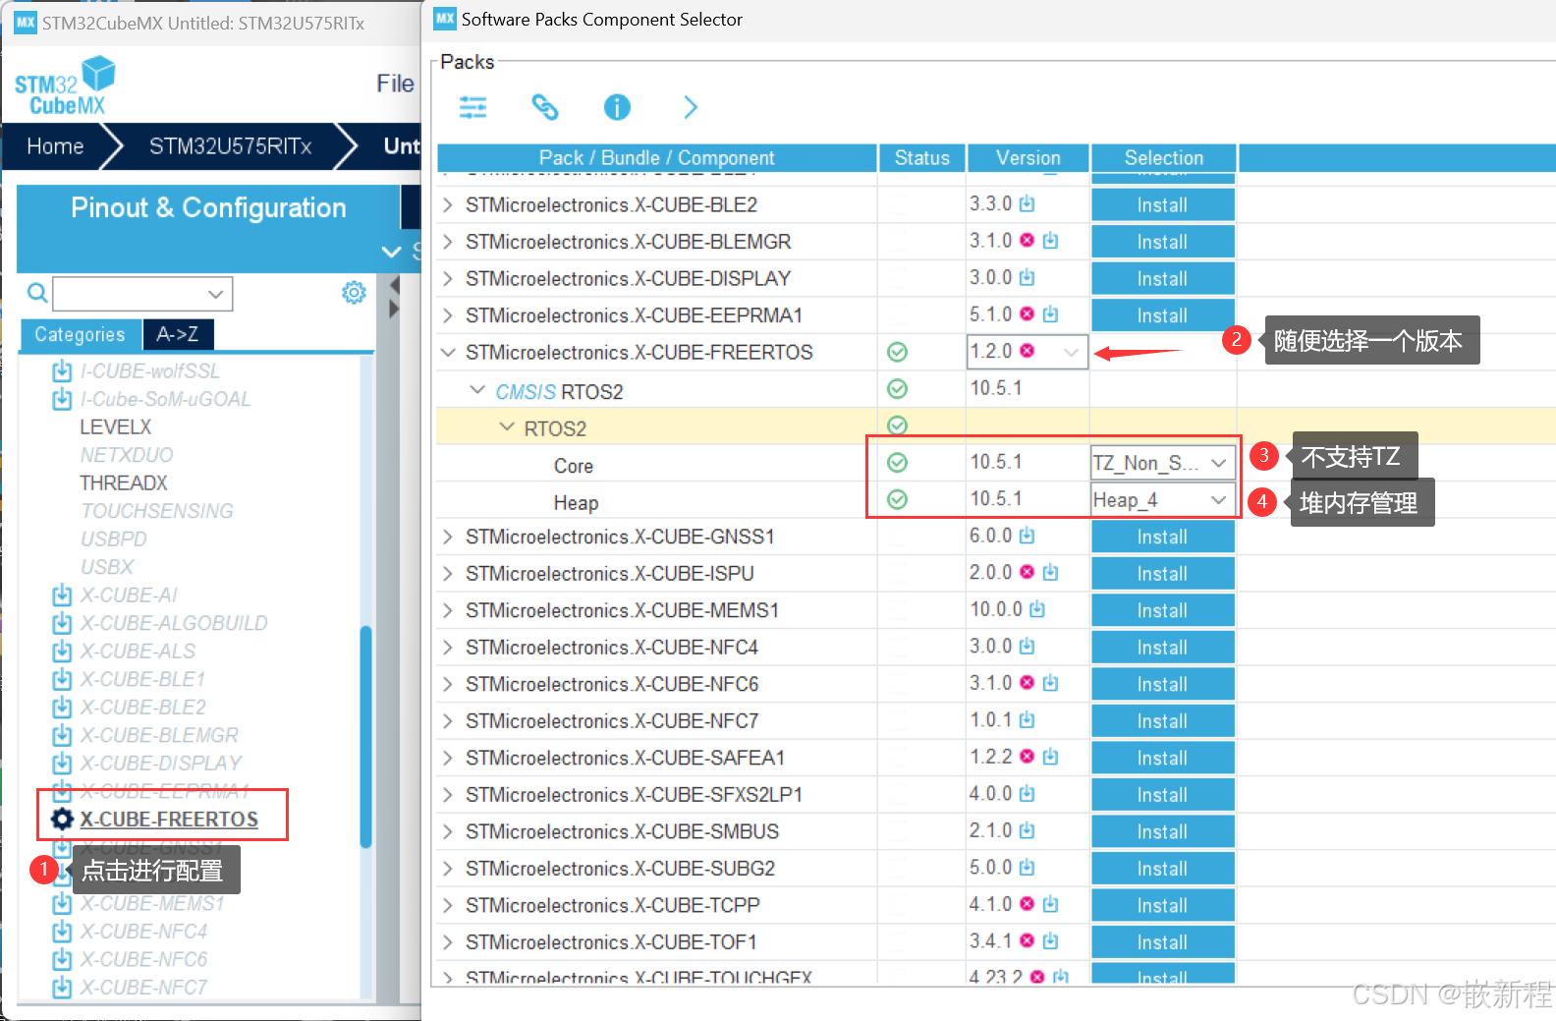Click red warning icon next to X-CUBE-BLEMGR version
The width and height of the screenshot is (1556, 1021).
(x=1028, y=240)
